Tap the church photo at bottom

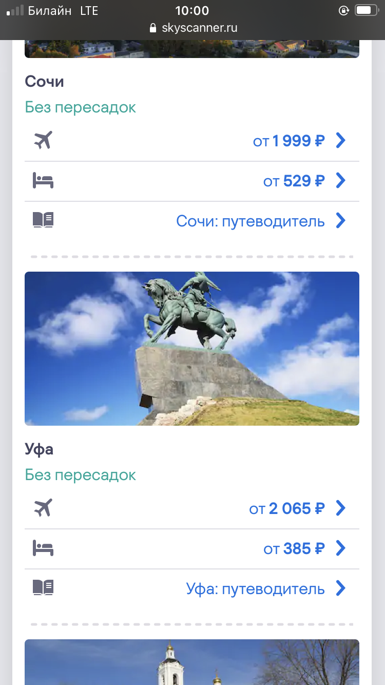192,662
